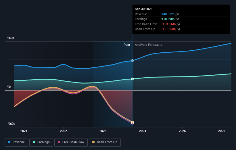The height and width of the screenshot is (150, 236).
Task: Click the orange Cash From Op legend dot
Action: pos(93,142)
